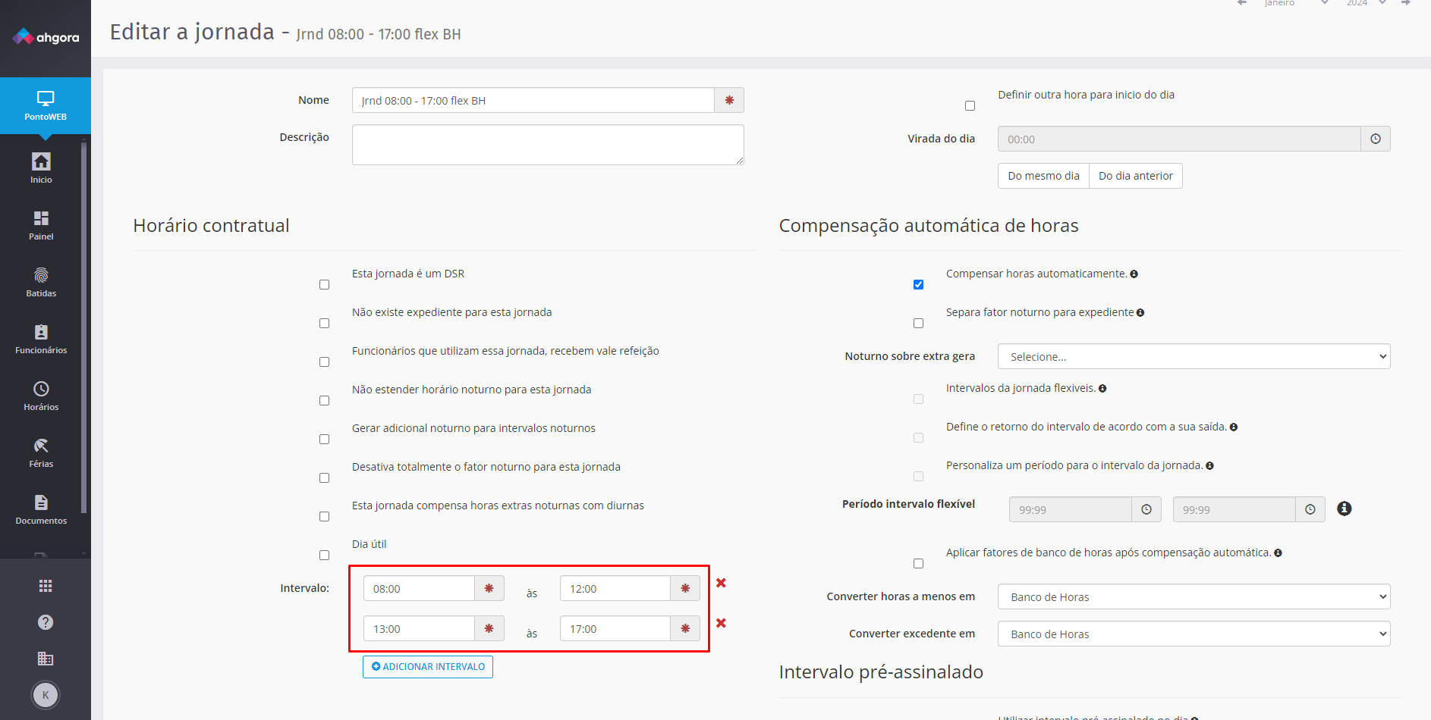The width and height of the screenshot is (1431, 720).
Task: Open Converter excedente em dropdown
Action: pos(1194,634)
